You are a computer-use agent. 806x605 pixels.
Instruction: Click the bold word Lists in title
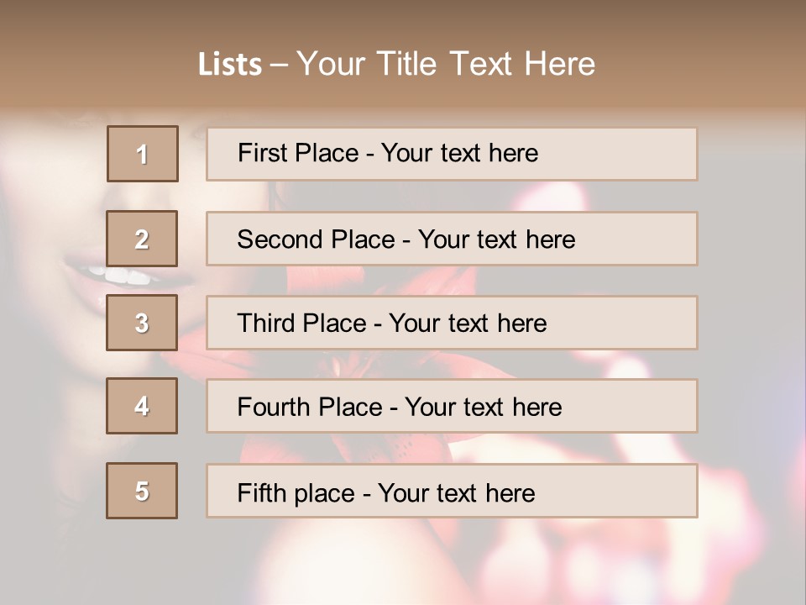pyautogui.click(x=230, y=65)
